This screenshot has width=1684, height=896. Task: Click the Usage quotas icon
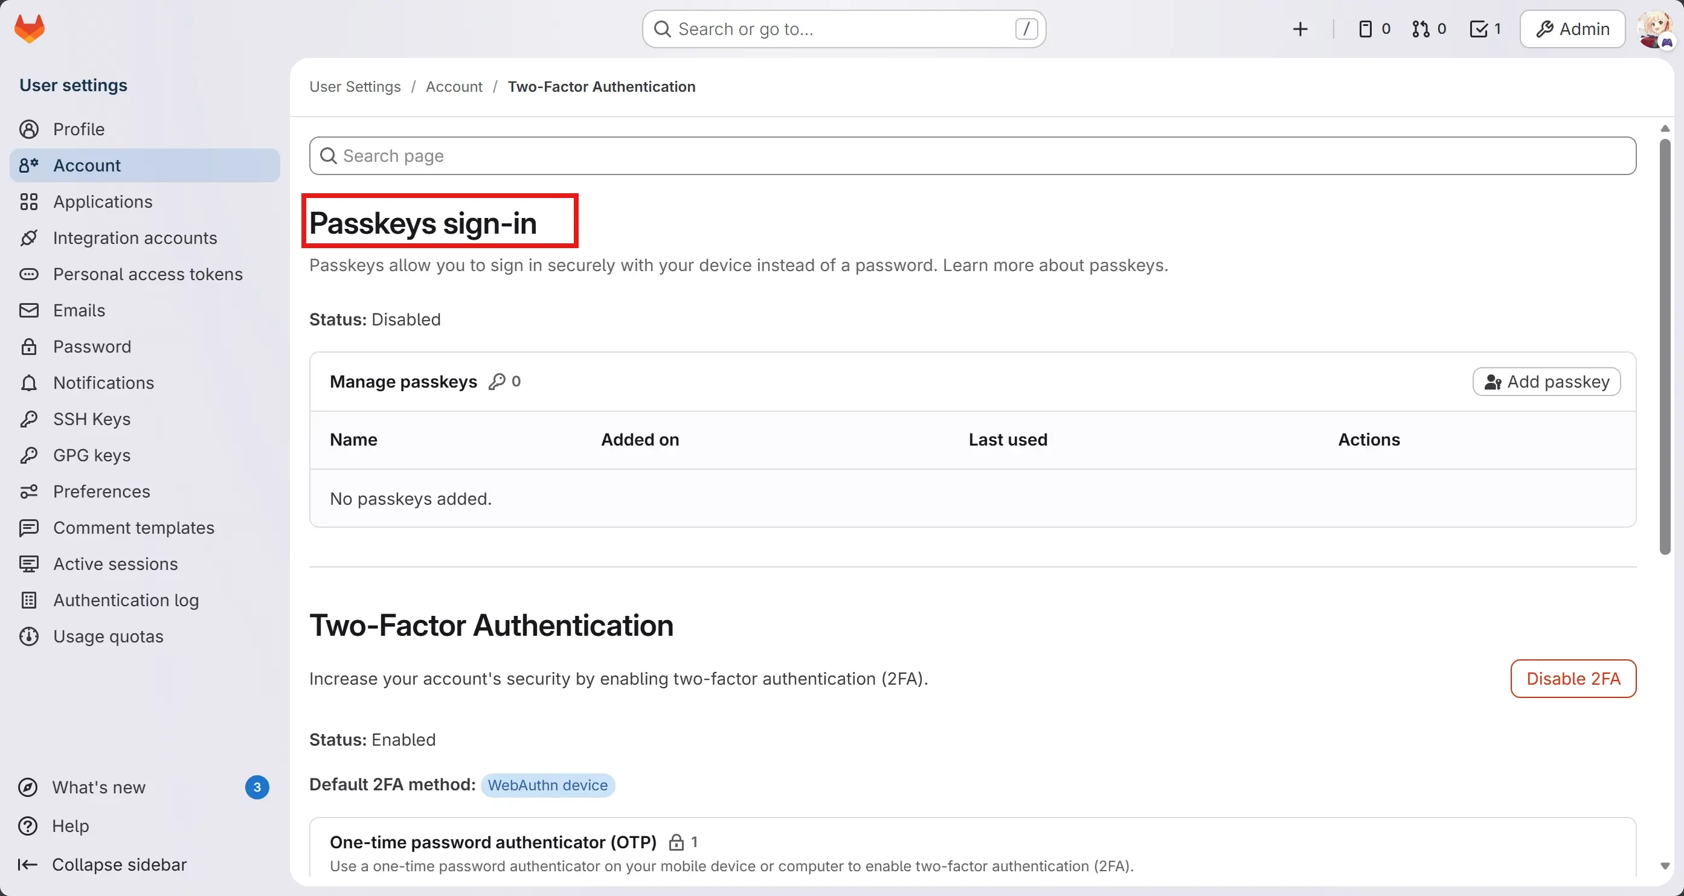point(29,636)
